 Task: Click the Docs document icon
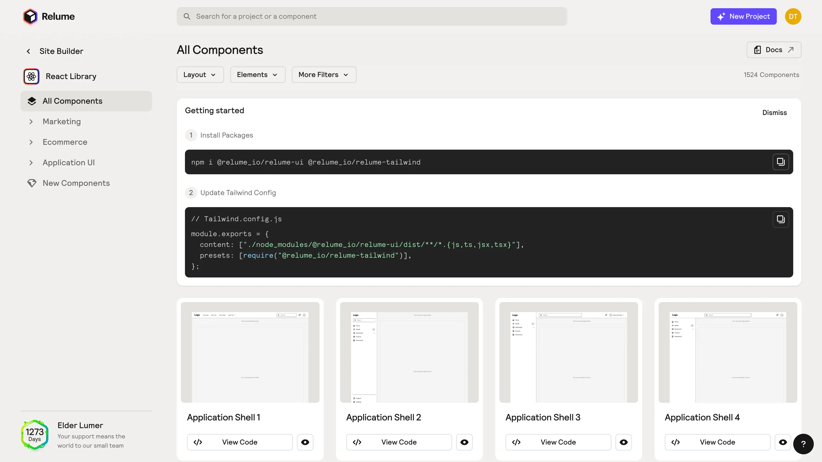tap(757, 50)
